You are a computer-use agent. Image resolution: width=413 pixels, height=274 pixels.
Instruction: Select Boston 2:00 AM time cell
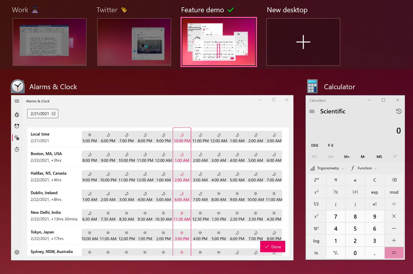click(x=200, y=157)
